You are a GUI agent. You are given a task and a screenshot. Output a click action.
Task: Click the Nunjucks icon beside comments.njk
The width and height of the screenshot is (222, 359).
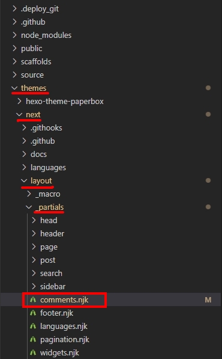click(x=33, y=299)
